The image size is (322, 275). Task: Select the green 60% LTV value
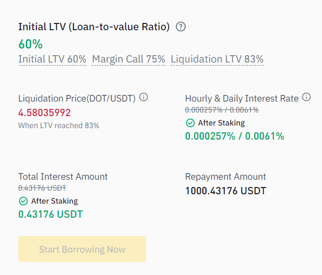[30, 44]
